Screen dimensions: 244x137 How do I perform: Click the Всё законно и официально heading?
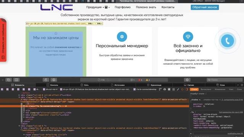click(x=188, y=48)
